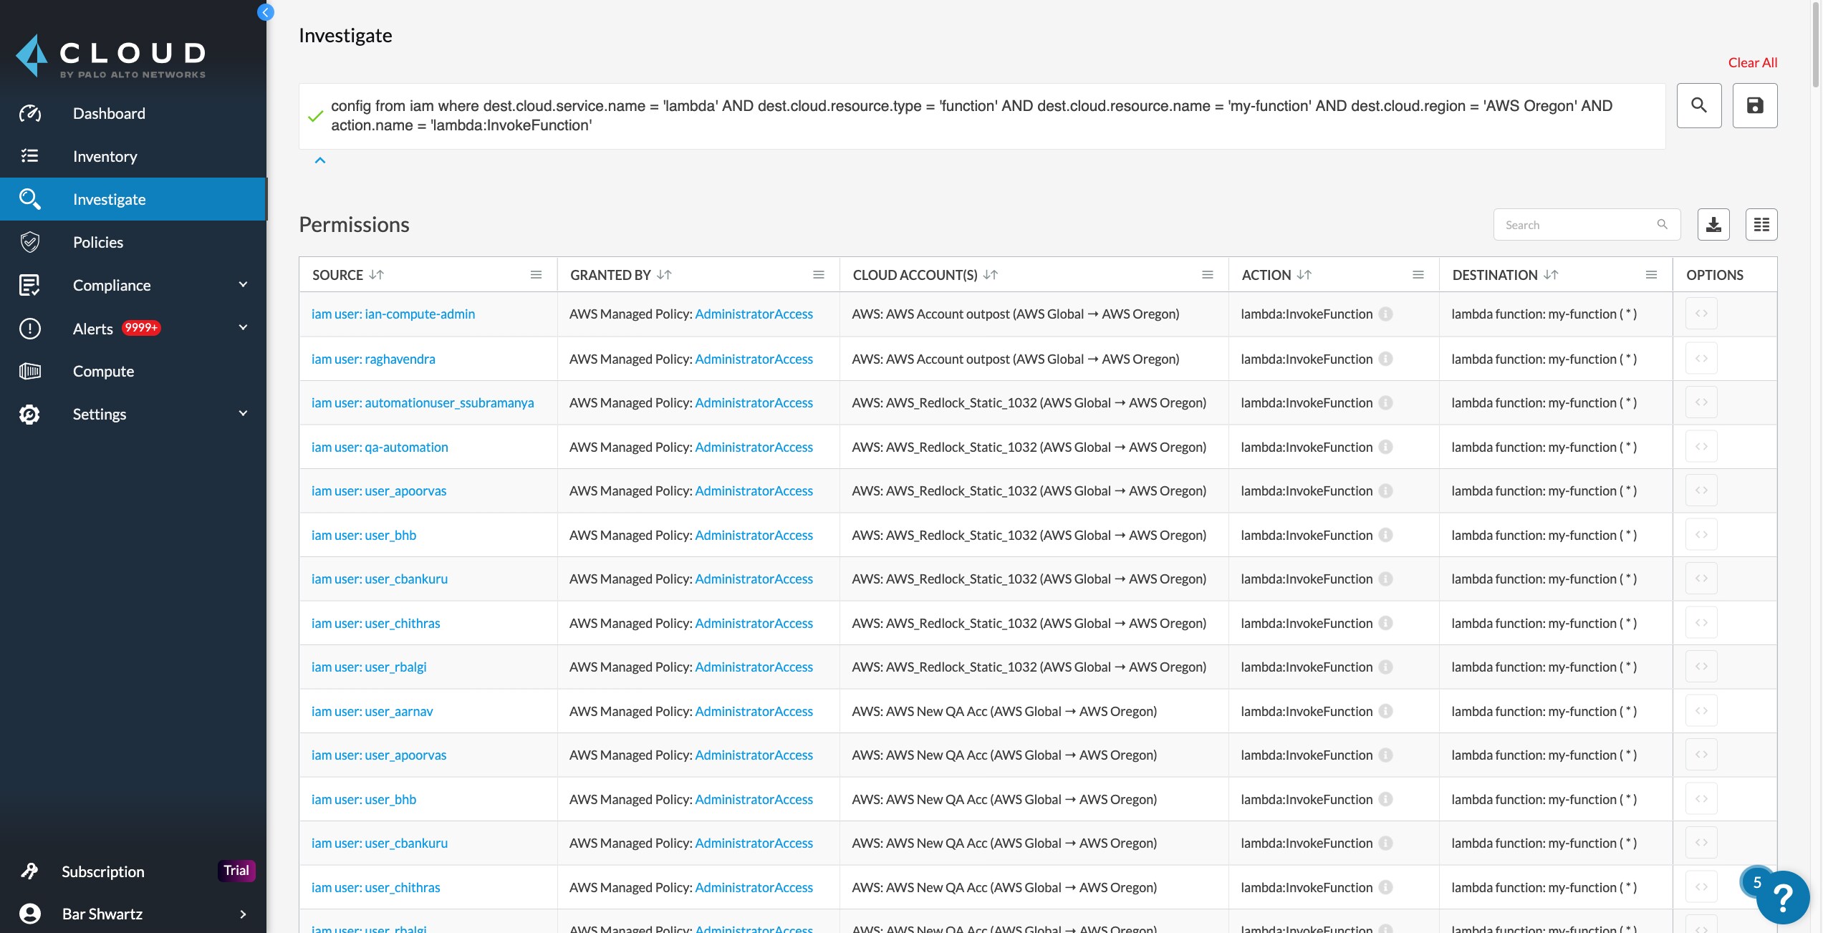
Task: Click Clear All link
Action: coord(1752,63)
